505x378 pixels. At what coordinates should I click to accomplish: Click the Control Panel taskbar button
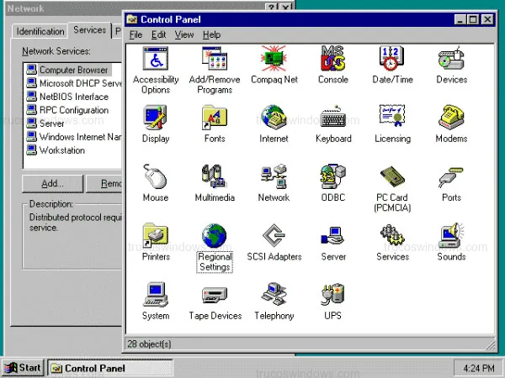click(x=88, y=368)
